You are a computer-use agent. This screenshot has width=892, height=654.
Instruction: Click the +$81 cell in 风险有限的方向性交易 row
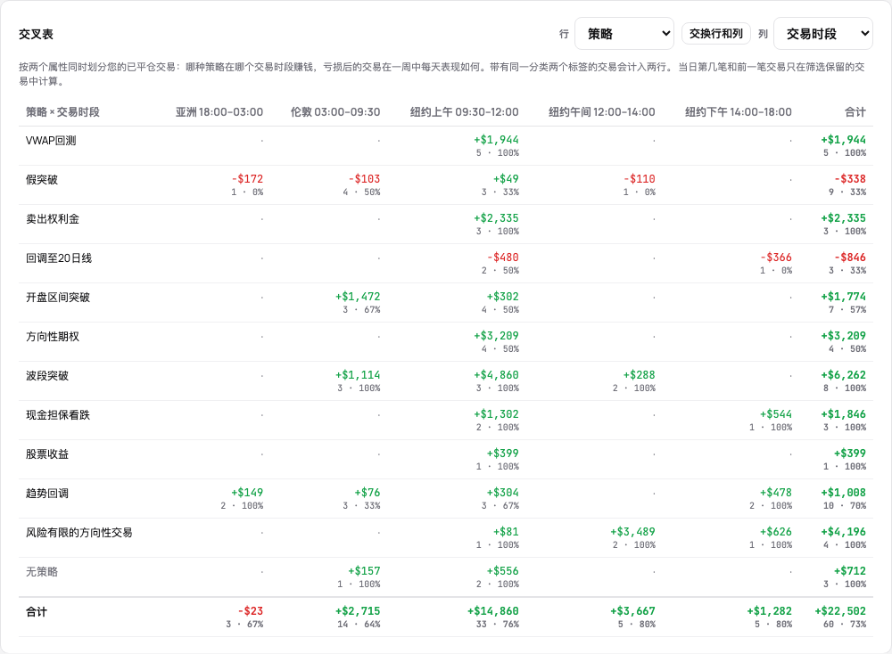pos(506,532)
